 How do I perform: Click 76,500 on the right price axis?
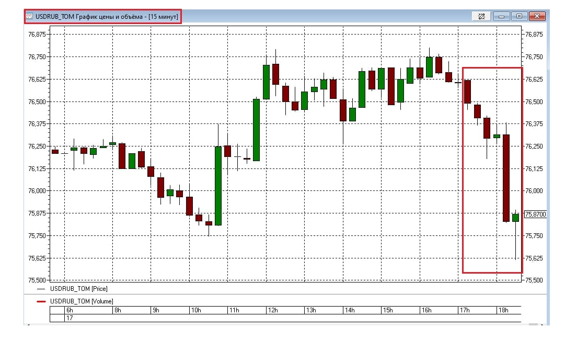click(534, 101)
